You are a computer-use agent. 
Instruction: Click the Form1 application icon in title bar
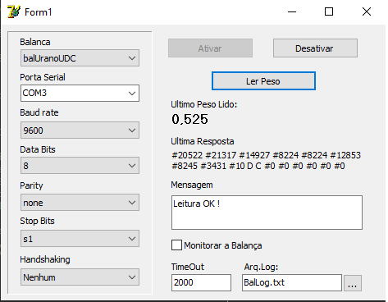[14, 11]
